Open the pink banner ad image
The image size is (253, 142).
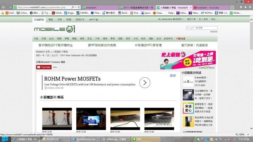click(x=188, y=60)
